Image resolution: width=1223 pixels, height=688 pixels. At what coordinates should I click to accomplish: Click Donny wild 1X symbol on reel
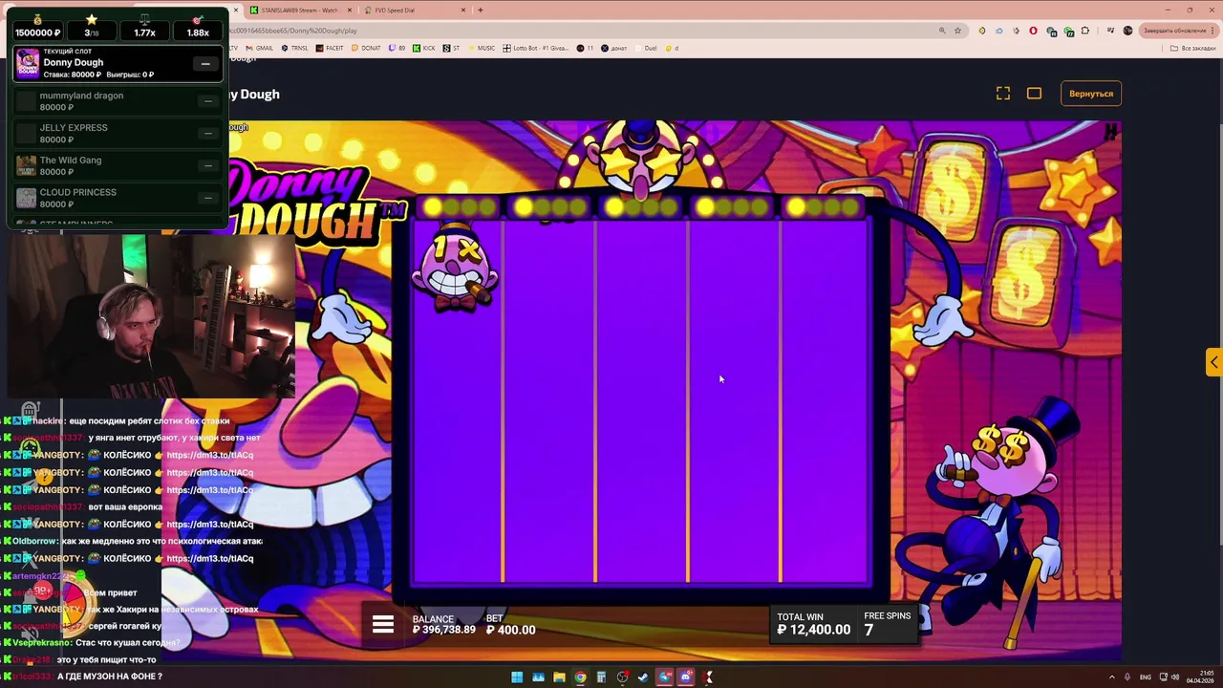pyautogui.click(x=457, y=269)
